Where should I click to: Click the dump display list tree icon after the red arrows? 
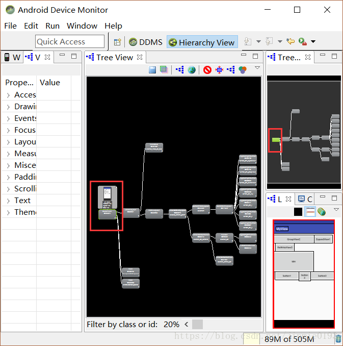click(x=231, y=70)
